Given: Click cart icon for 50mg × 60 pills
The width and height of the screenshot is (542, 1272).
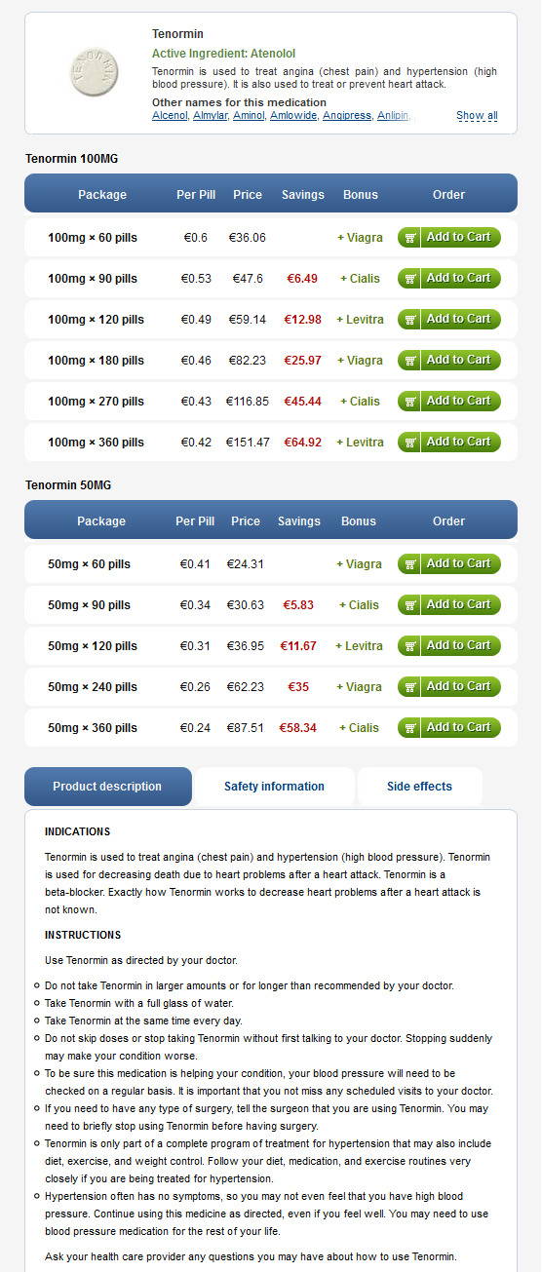Looking at the screenshot, I should pyautogui.click(x=410, y=563).
